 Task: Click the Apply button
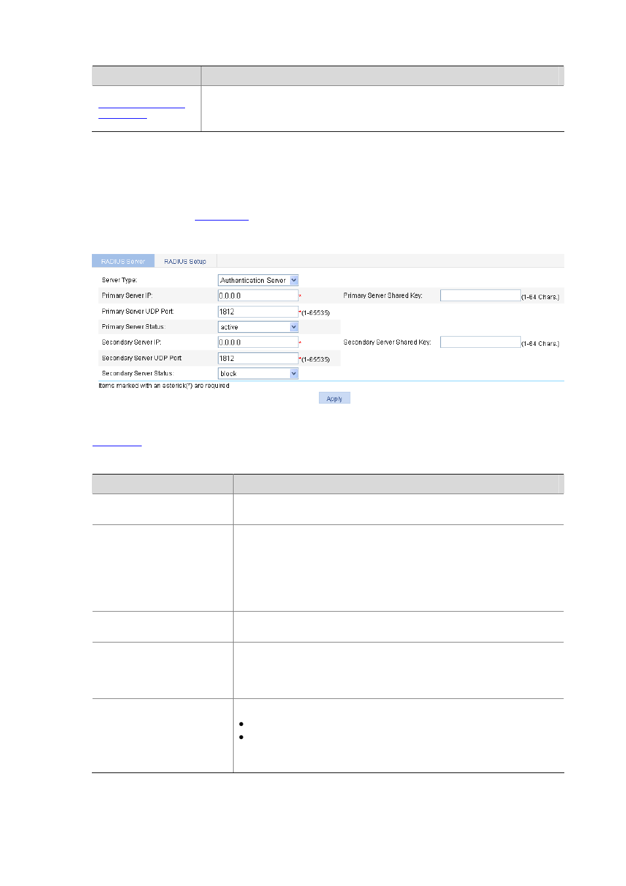[x=335, y=398]
